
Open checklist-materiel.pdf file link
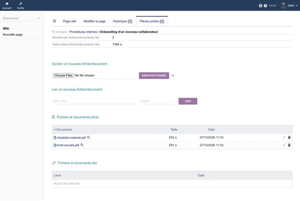point(71,138)
